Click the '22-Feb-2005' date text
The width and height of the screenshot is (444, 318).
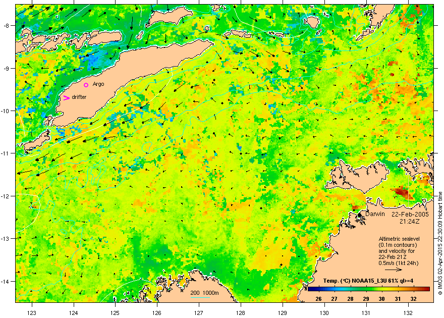410,215
